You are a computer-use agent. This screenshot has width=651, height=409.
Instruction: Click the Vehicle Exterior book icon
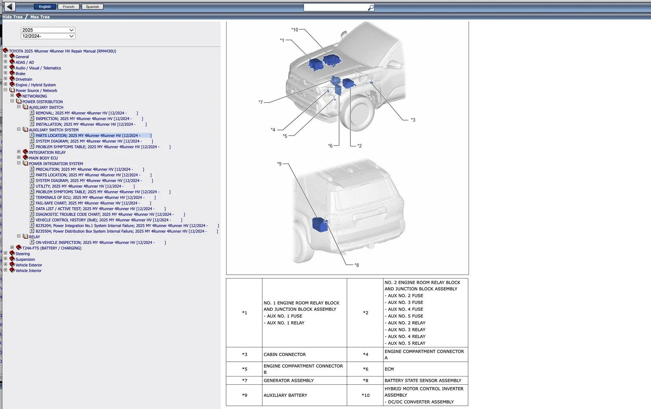click(x=12, y=264)
